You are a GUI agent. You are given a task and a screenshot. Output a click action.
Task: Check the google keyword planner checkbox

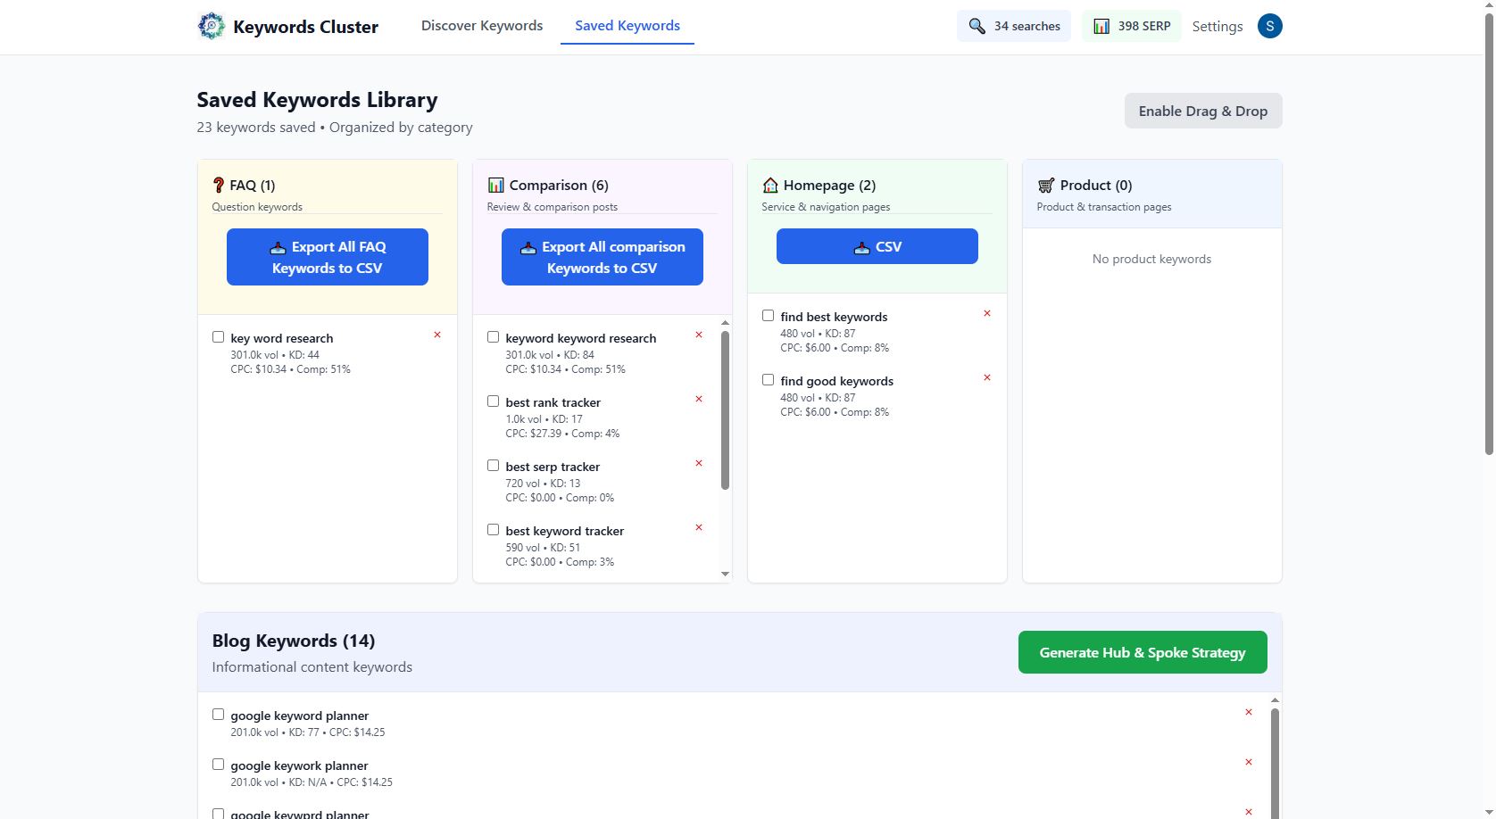coord(218,714)
